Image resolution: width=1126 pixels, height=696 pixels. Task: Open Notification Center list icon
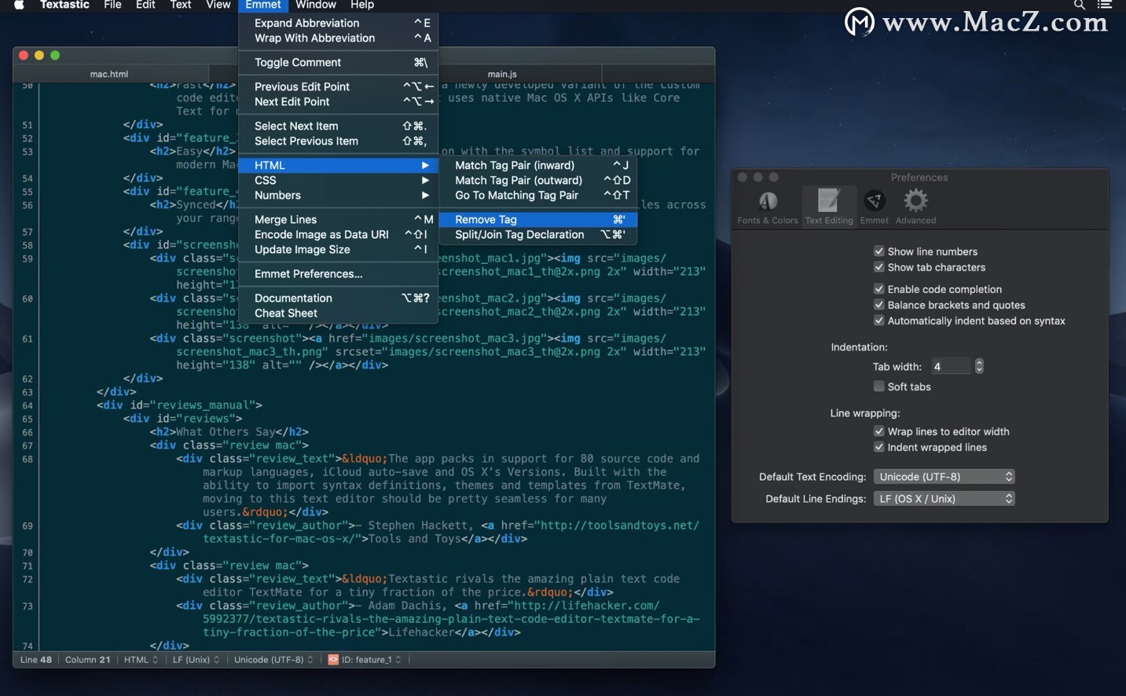click(x=1105, y=5)
